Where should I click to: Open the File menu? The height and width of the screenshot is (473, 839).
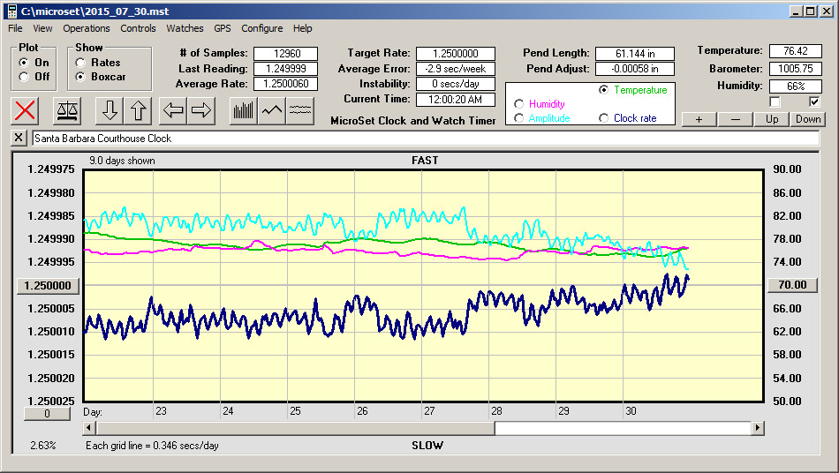pyautogui.click(x=15, y=28)
